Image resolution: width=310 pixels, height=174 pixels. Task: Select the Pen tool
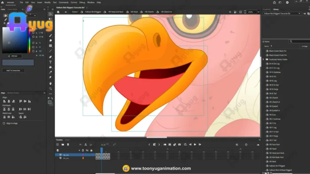(x=50, y=57)
